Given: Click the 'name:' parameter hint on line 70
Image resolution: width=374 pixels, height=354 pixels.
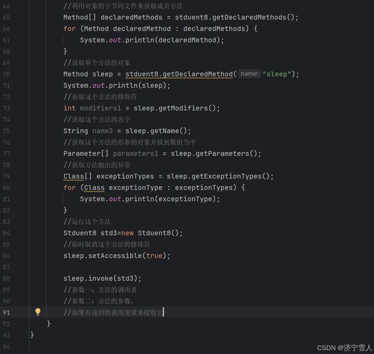Looking at the screenshot, I should [249, 74].
